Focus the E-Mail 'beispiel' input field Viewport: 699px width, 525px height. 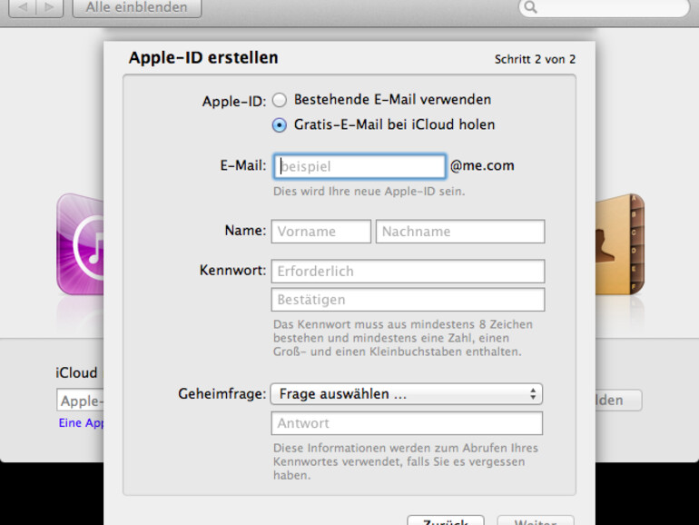pyautogui.click(x=359, y=166)
